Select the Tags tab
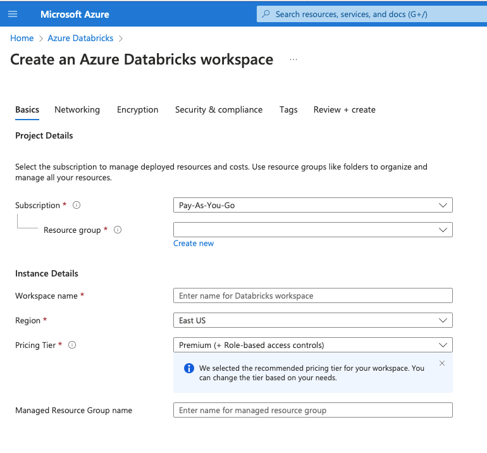Viewport: 487px width, 453px height. [288, 109]
